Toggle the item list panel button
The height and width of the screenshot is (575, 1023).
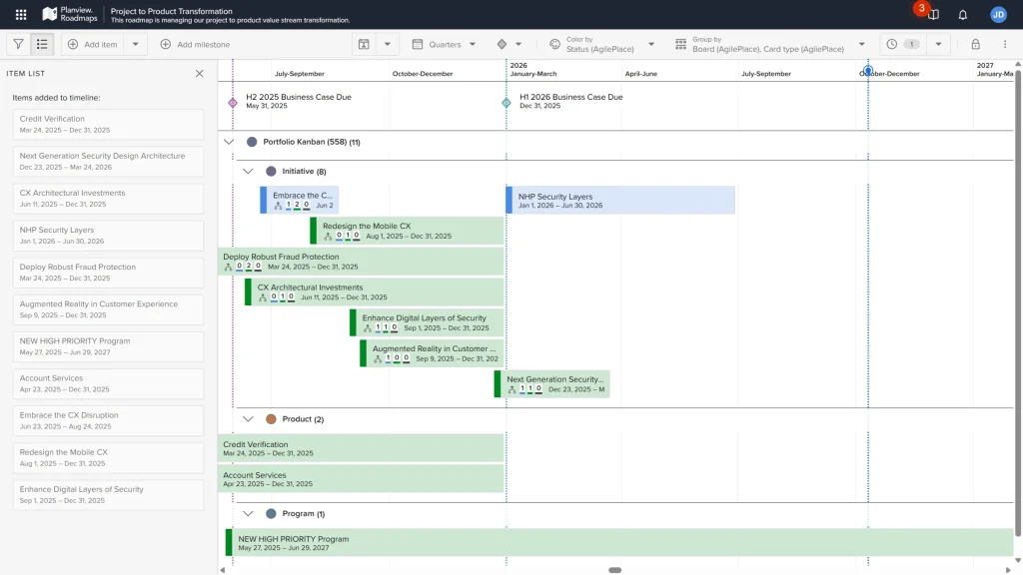coord(42,44)
